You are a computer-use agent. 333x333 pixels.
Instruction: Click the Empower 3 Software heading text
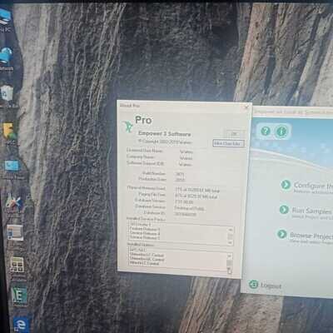pos(165,133)
